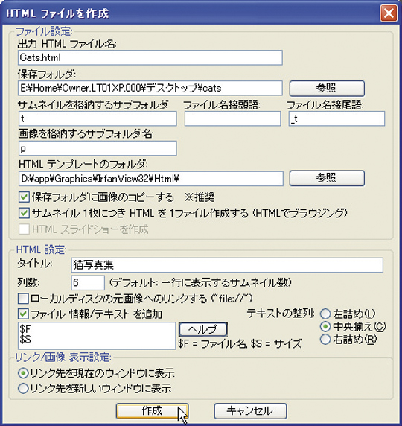This screenshot has height=426, width=402.
Task: Open the ヘルプ (Help) button
Action: pyautogui.click(x=203, y=329)
